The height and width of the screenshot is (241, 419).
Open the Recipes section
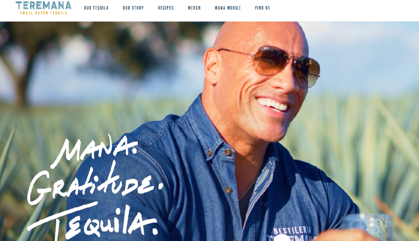(x=166, y=8)
